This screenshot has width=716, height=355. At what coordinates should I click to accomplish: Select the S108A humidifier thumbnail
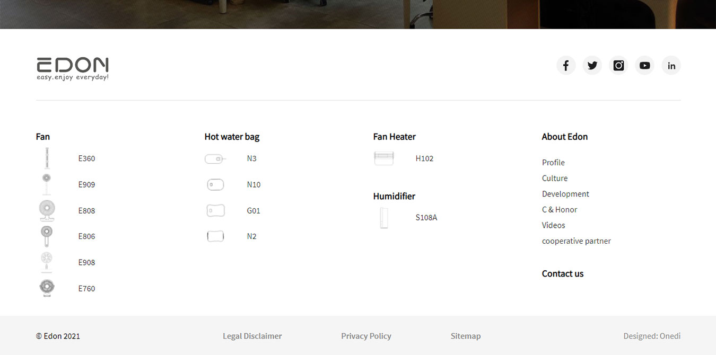[383, 218]
